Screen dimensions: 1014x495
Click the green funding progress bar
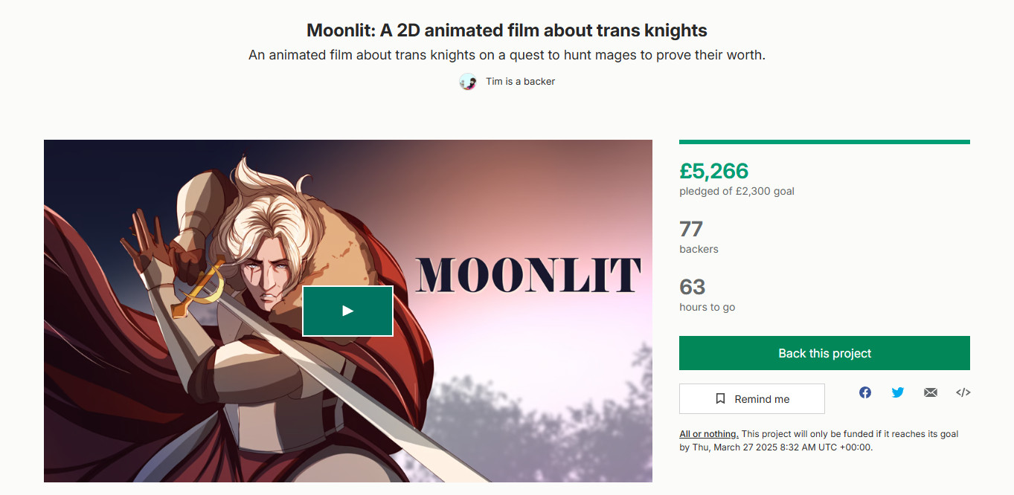point(824,142)
